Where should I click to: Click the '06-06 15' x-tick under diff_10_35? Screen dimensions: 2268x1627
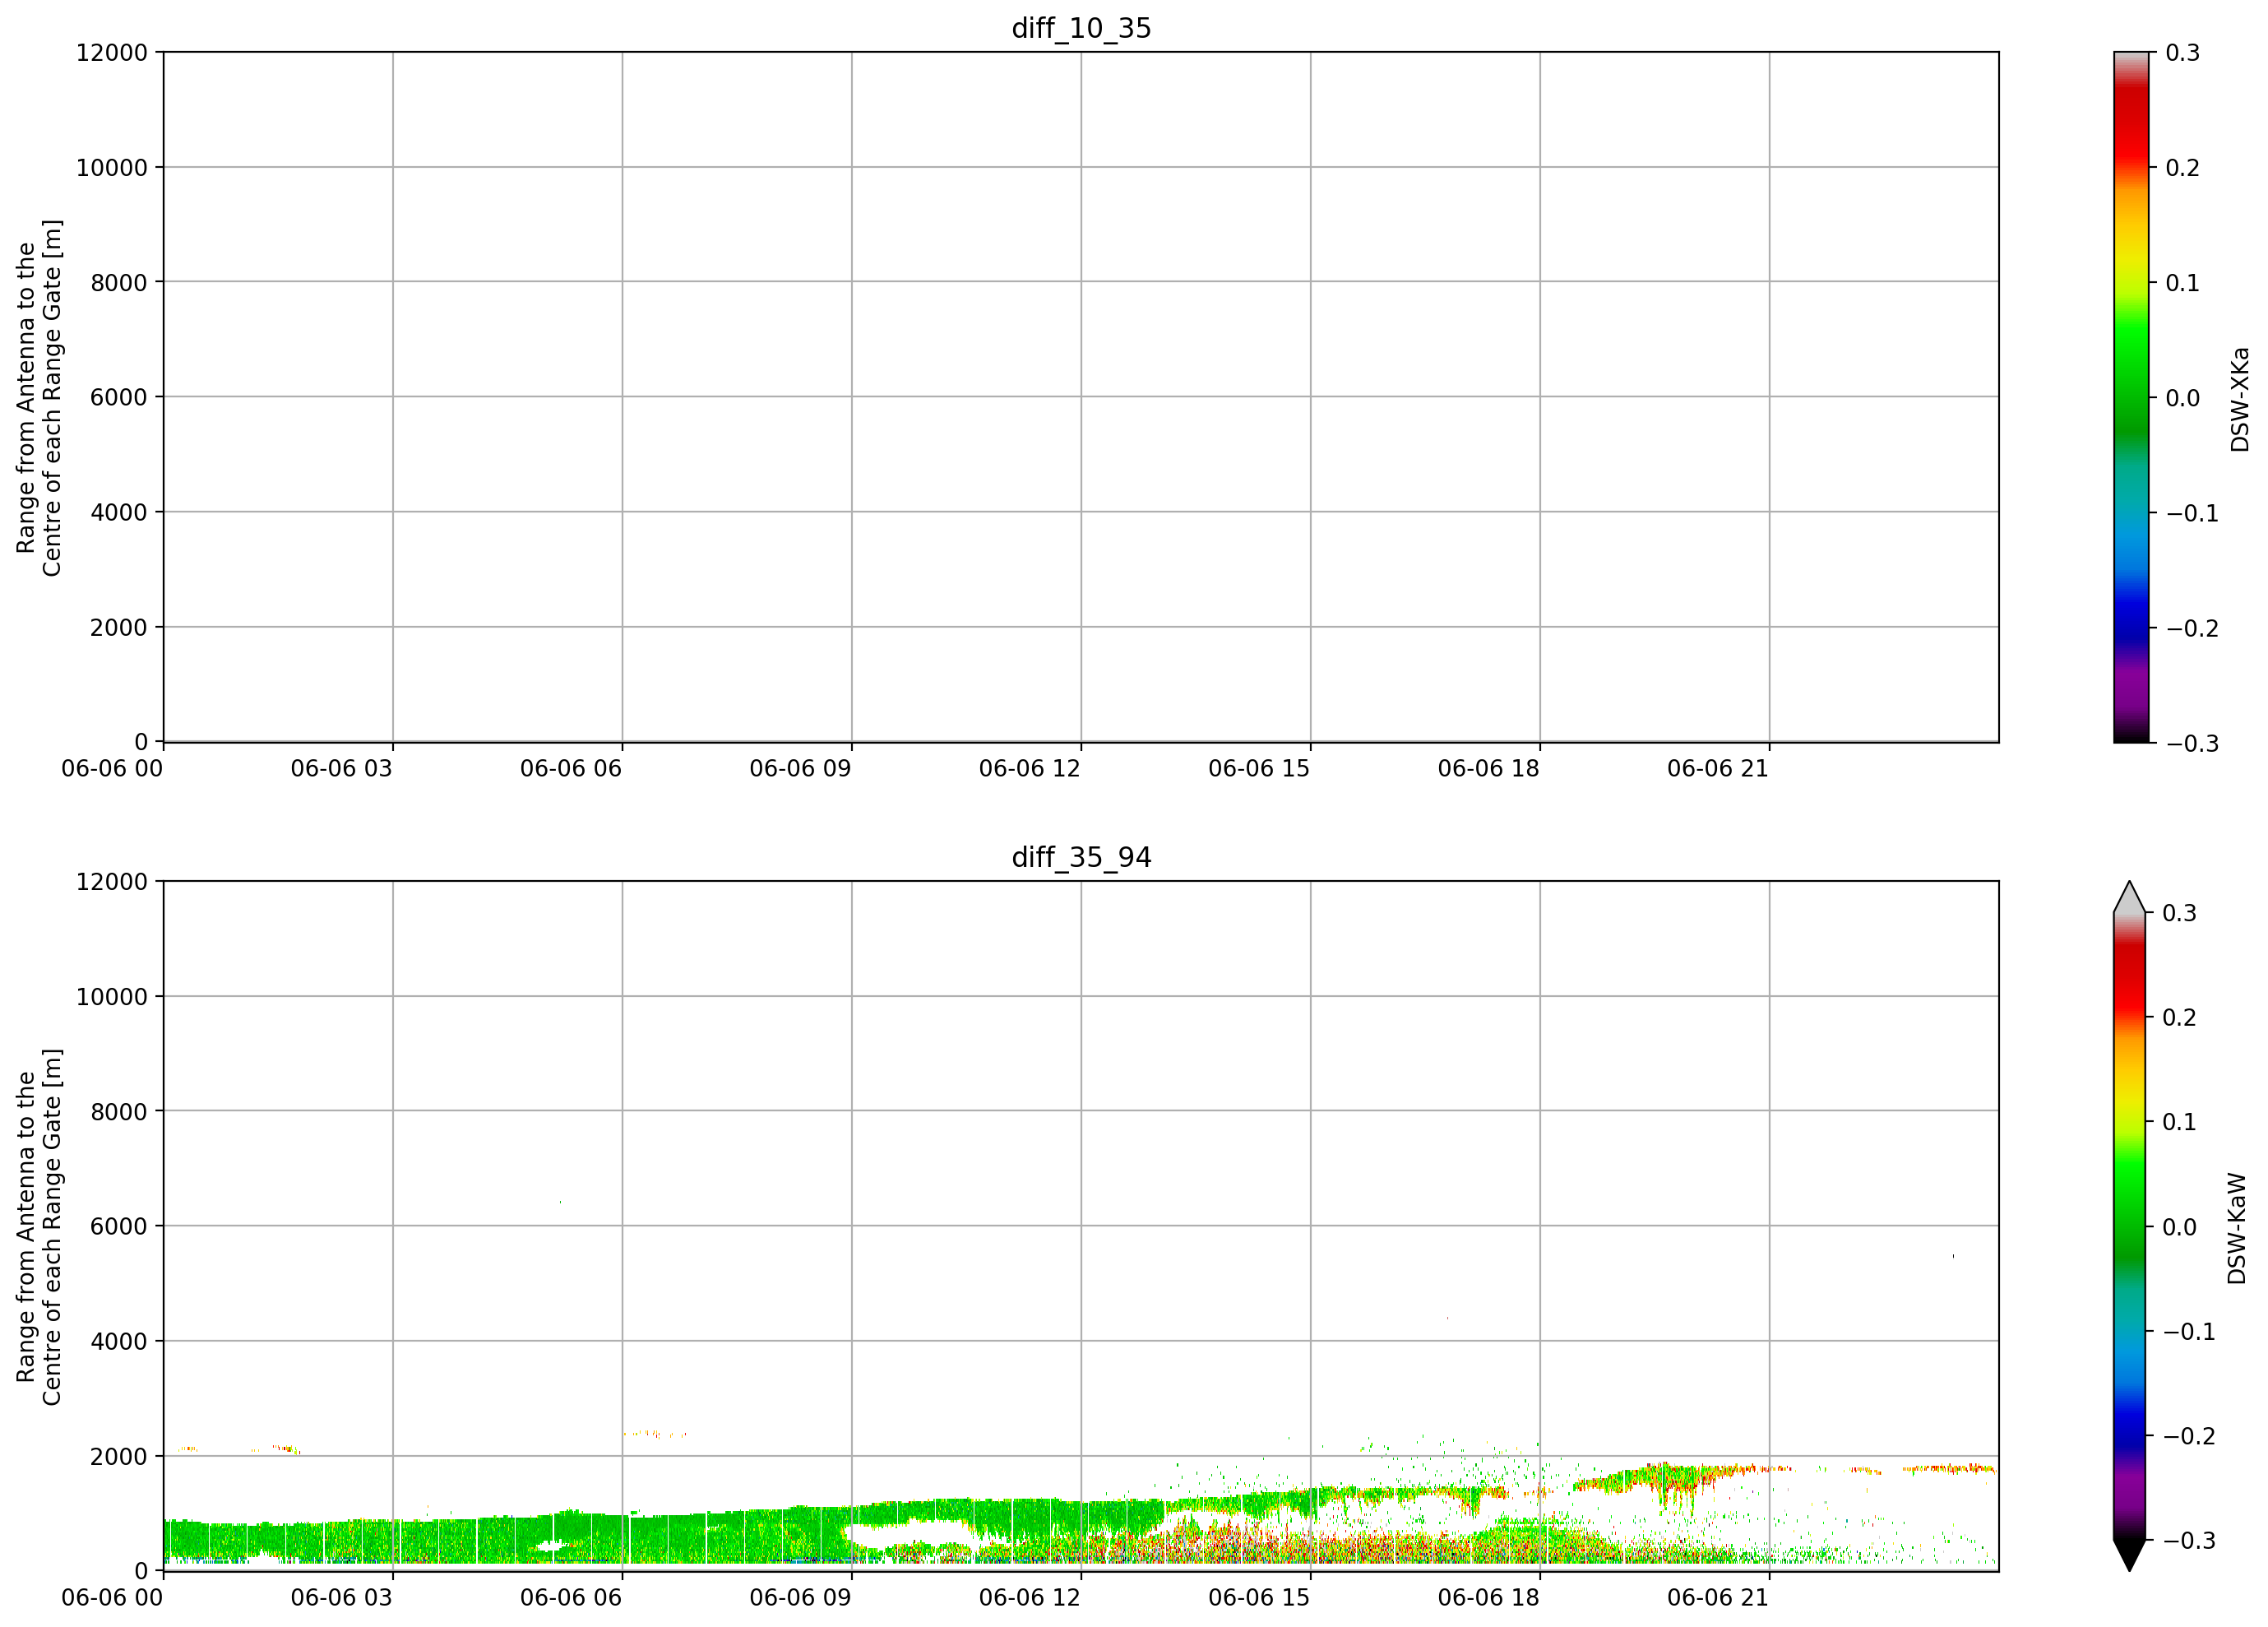pos(1259,768)
